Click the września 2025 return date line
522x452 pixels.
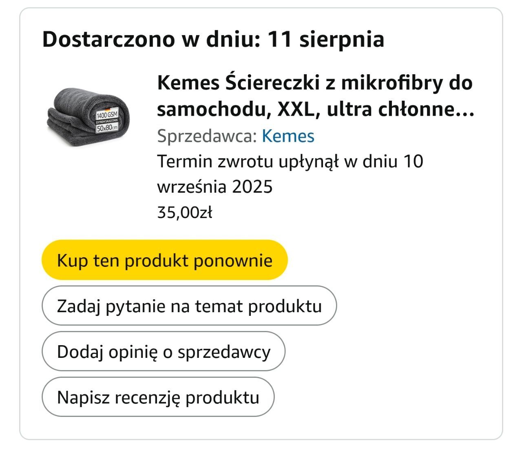pyautogui.click(x=215, y=187)
